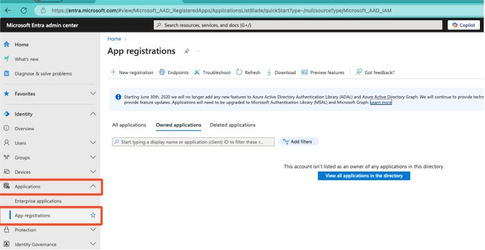485x250 pixels.
Task: Switch to All applications tab
Action: (129, 125)
